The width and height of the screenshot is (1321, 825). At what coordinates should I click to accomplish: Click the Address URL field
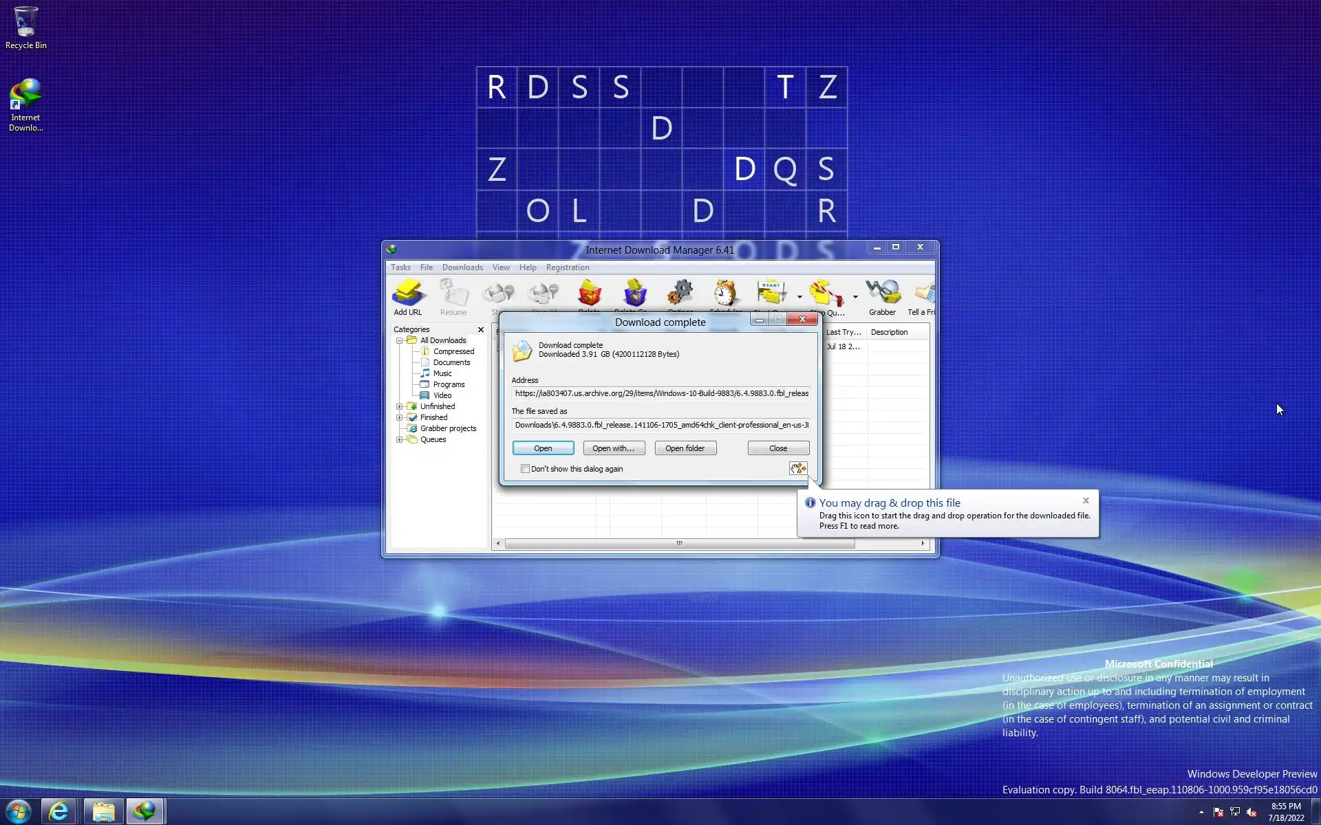(x=660, y=393)
